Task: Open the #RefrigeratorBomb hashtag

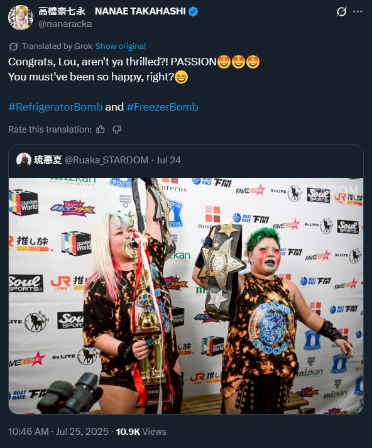Action: (55, 107)
